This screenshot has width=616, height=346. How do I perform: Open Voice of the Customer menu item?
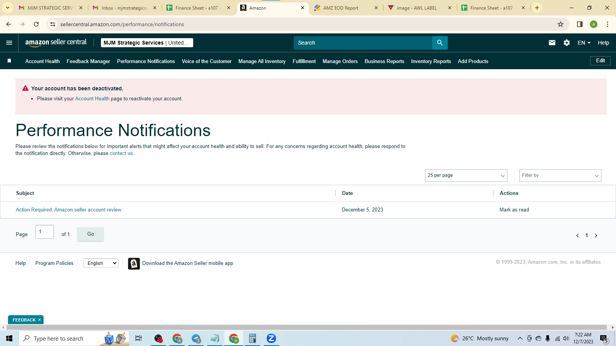207,61
